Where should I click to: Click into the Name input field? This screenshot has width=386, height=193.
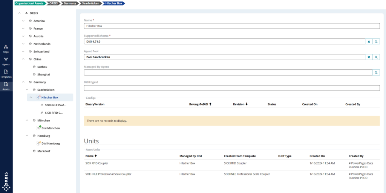point(231,26)
